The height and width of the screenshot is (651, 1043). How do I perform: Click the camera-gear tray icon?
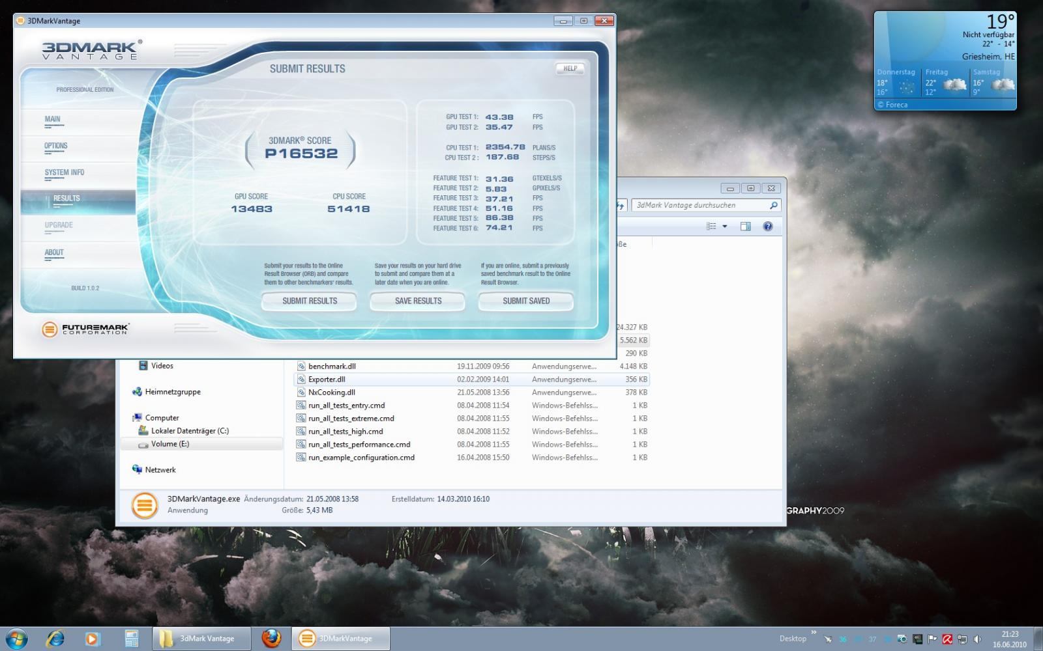pos(903,639)
